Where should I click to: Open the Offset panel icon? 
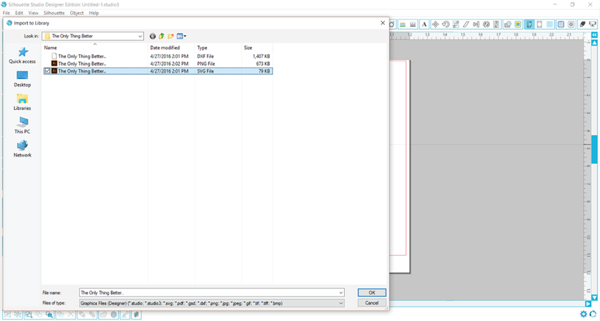click(x=561, y=25)
